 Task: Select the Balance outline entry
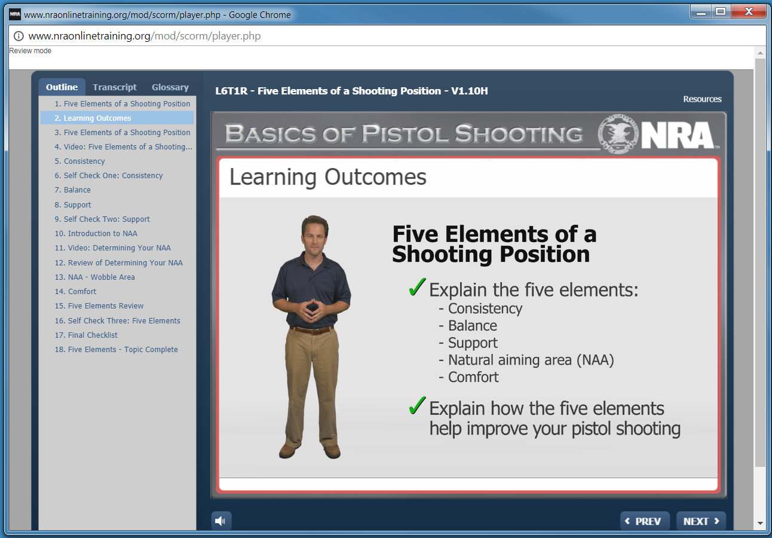(x=72, y=189)
